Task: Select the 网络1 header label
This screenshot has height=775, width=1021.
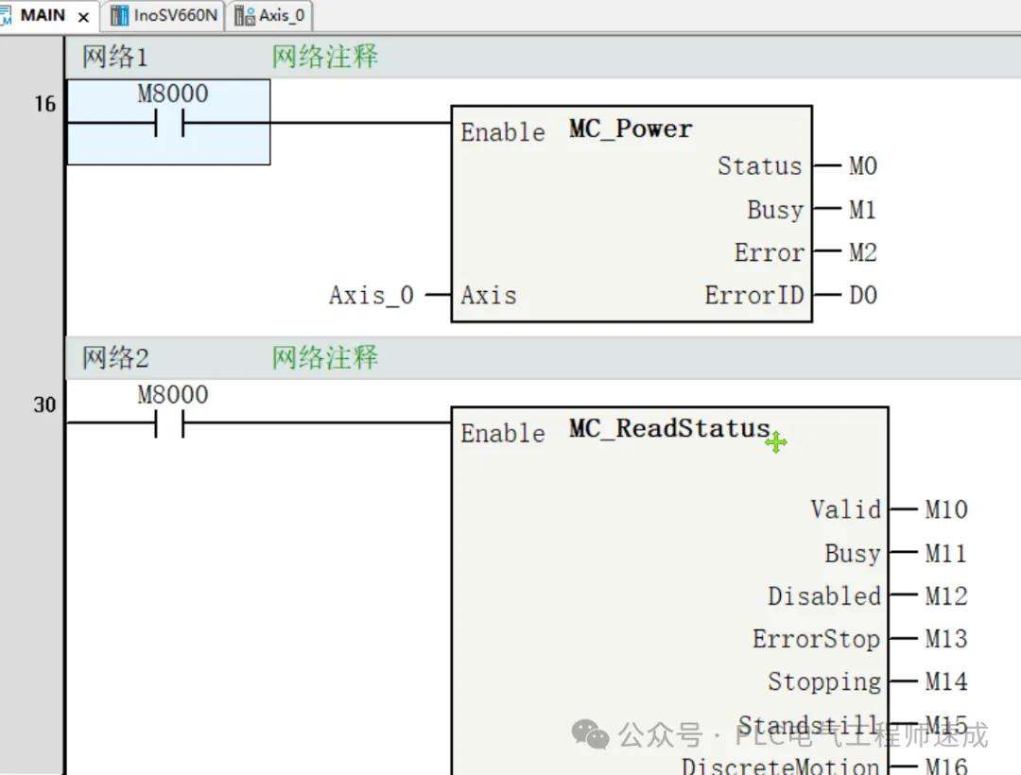Action: pyautogui.click(x=114, y=58)
